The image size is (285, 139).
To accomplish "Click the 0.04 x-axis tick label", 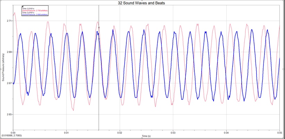I will point(226,133).
